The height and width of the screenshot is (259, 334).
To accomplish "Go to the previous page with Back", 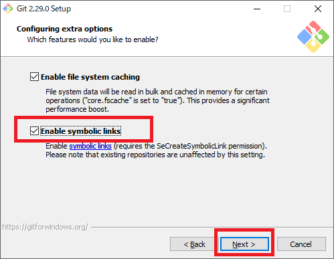I will click(x=194, y=244).
